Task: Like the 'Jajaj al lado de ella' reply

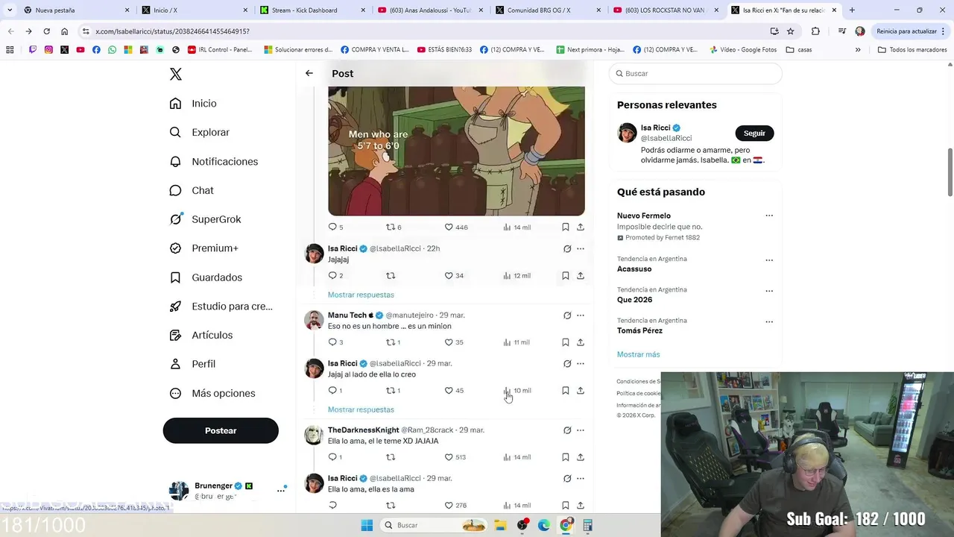Action: [454, 390]
